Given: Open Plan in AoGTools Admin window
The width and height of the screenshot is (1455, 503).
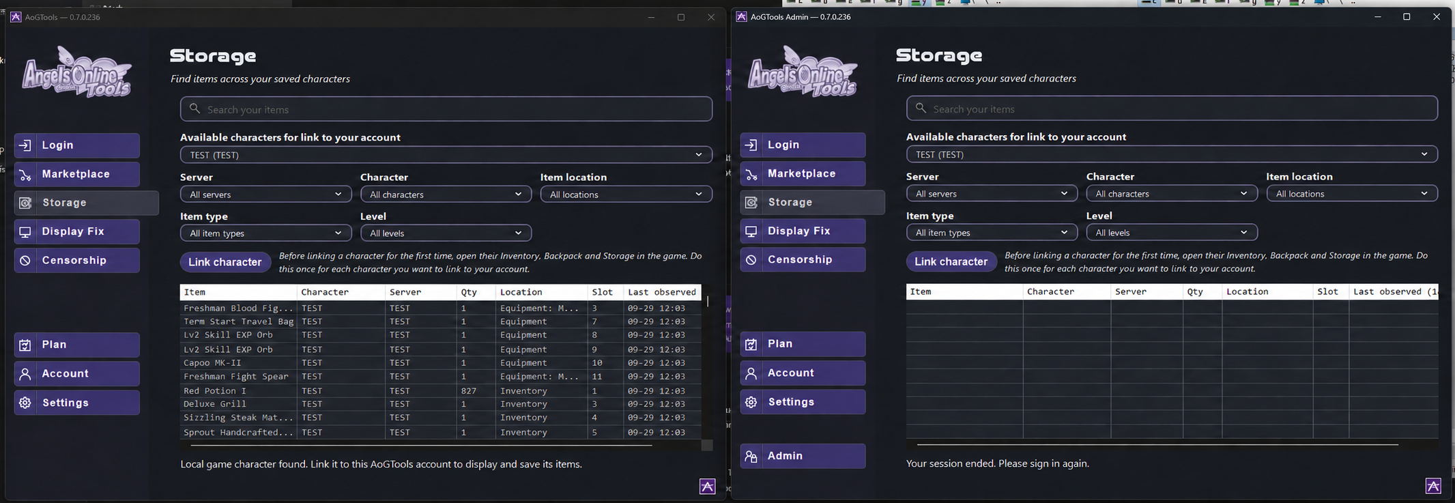Looking at the screenshot, I should (x=803, y=344).
